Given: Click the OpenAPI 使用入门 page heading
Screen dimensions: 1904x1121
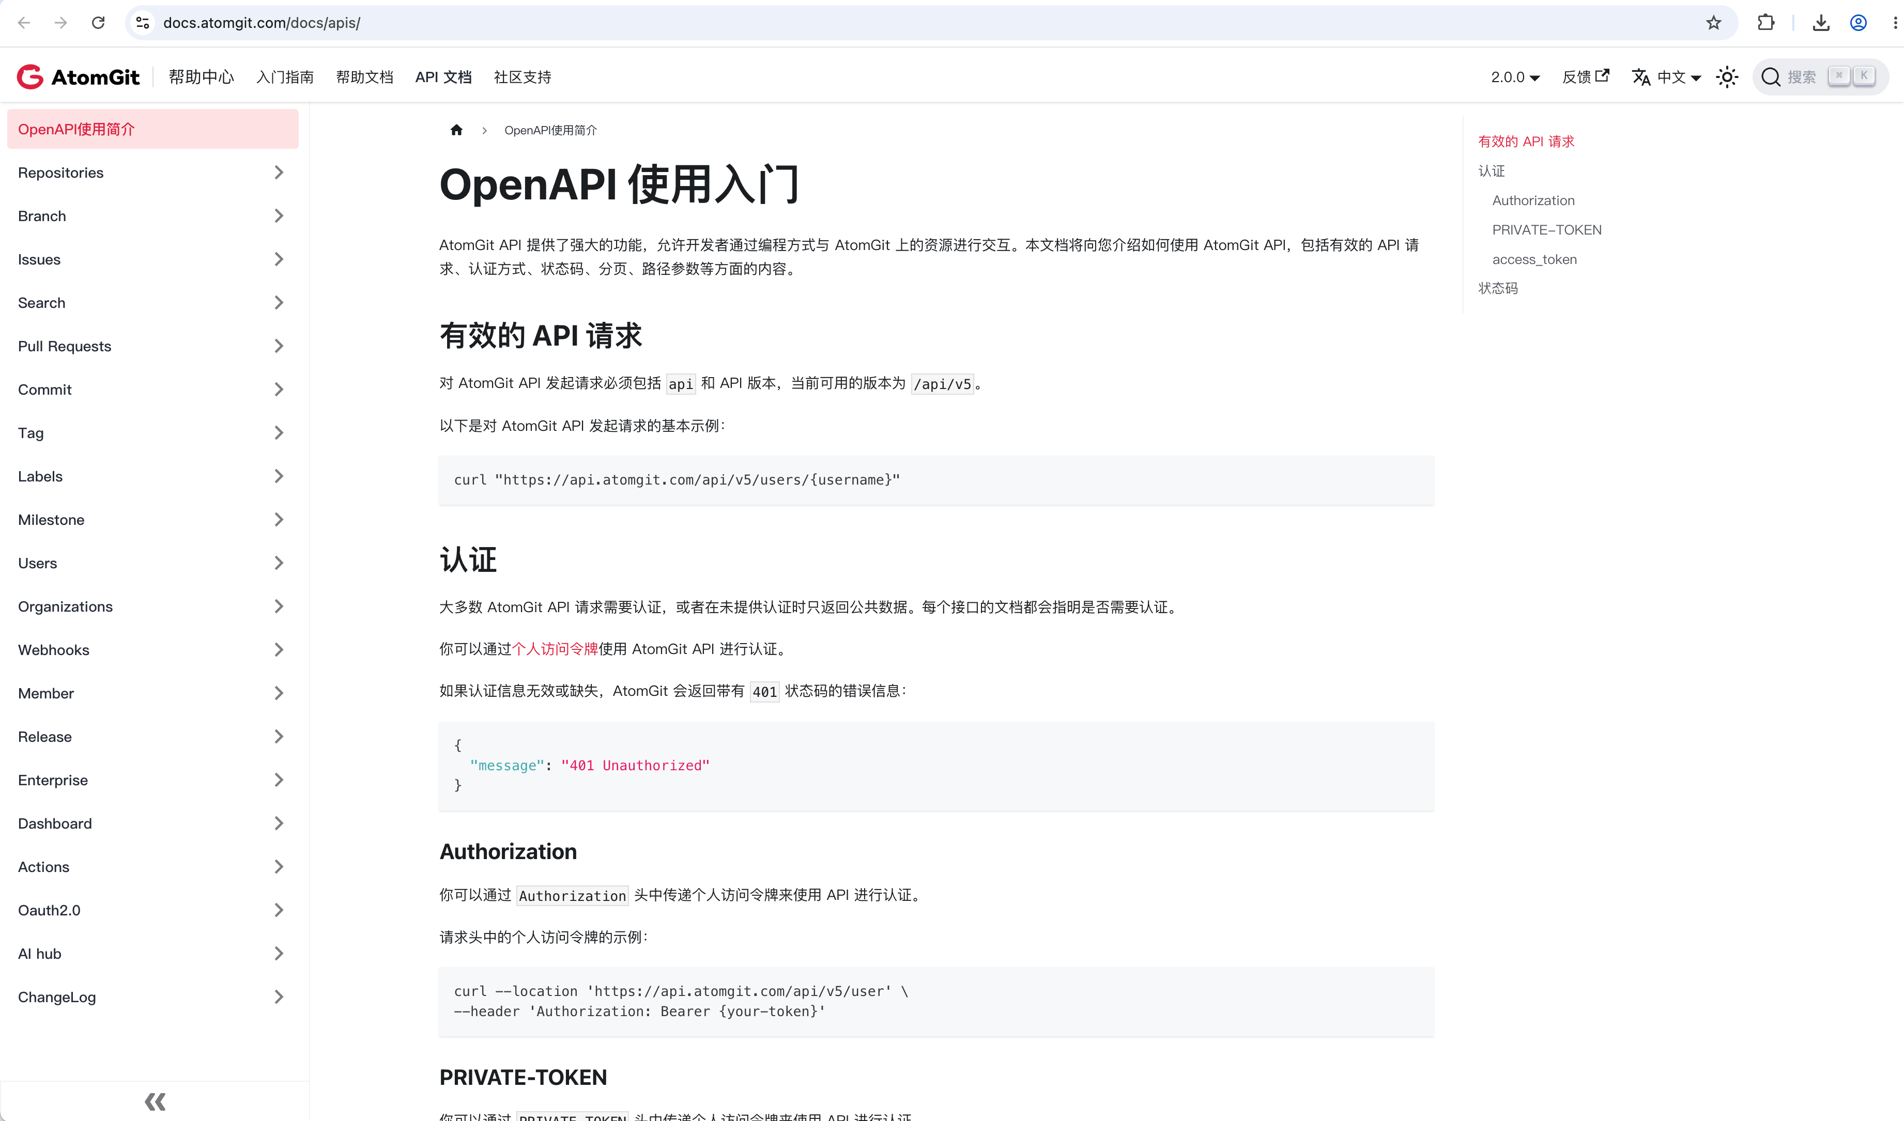Looking at the screenshot, I should (620, 184).
